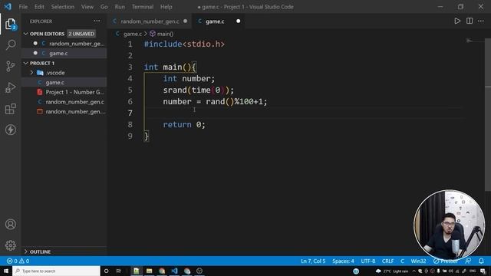Viewport: 491px width, 276px height.
Task: Change encoding via UTF-8
Action: [368, 261]
